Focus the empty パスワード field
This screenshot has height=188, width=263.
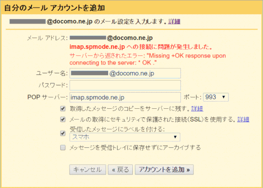[x=125, y=85]
